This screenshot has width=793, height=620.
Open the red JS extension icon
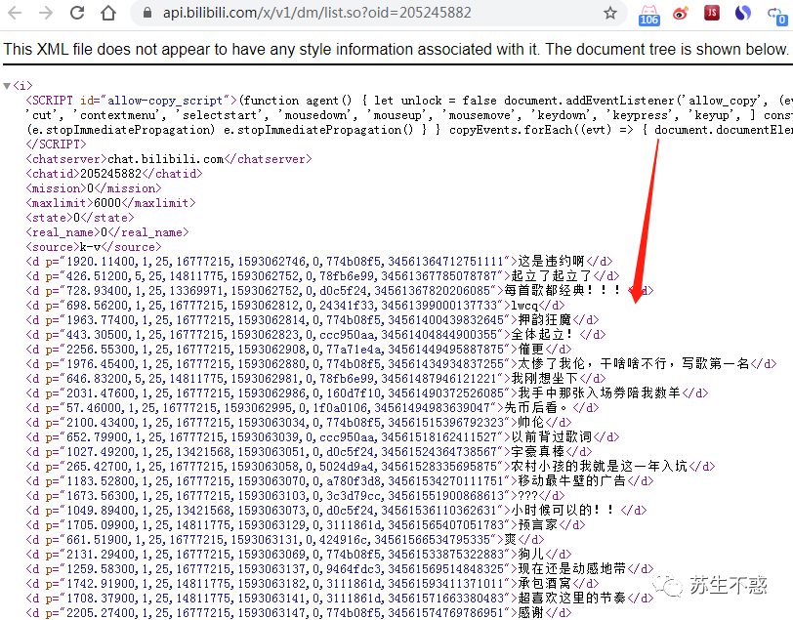tap(712, 13)
